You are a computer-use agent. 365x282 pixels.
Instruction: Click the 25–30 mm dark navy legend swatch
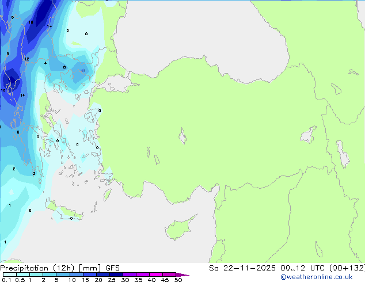(x=116, y=275)
